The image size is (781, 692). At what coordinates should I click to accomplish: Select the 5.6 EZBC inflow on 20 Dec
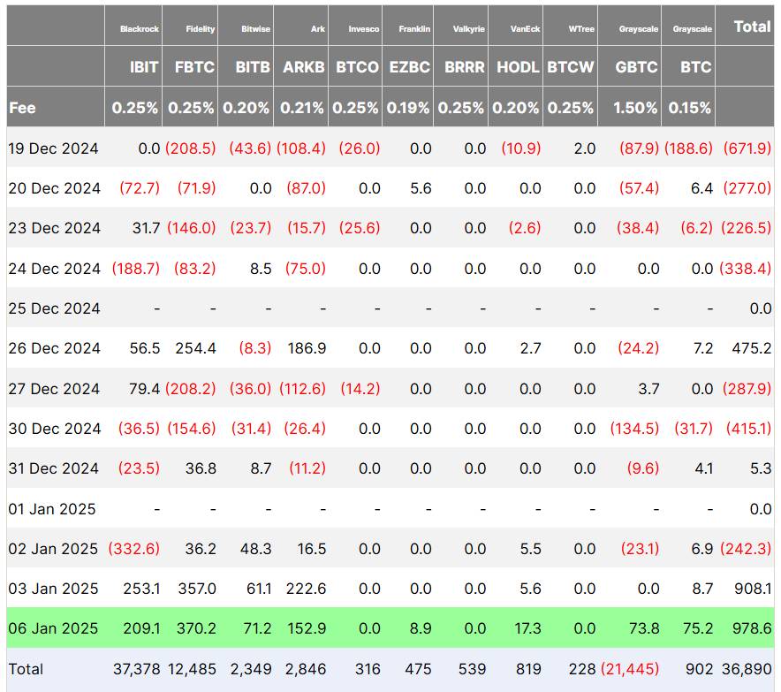pos(421,188)
